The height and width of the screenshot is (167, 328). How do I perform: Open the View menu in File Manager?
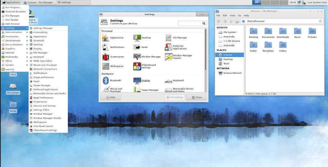[x=232, y=15]
